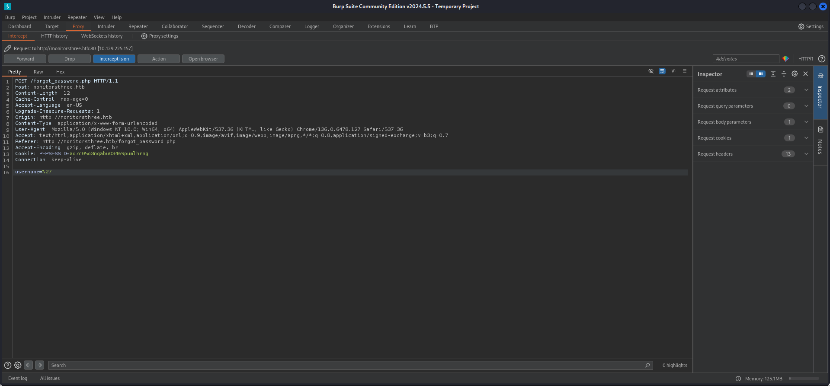This screenshot has width=830, height=386.
Task: Forward the intercepted request
Action: pyautogui.click(x=25, y=59)
